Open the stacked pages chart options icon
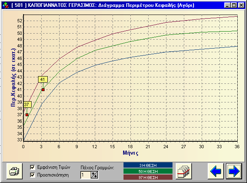Screen dimensions: 247x183 [x=183, y=171]
